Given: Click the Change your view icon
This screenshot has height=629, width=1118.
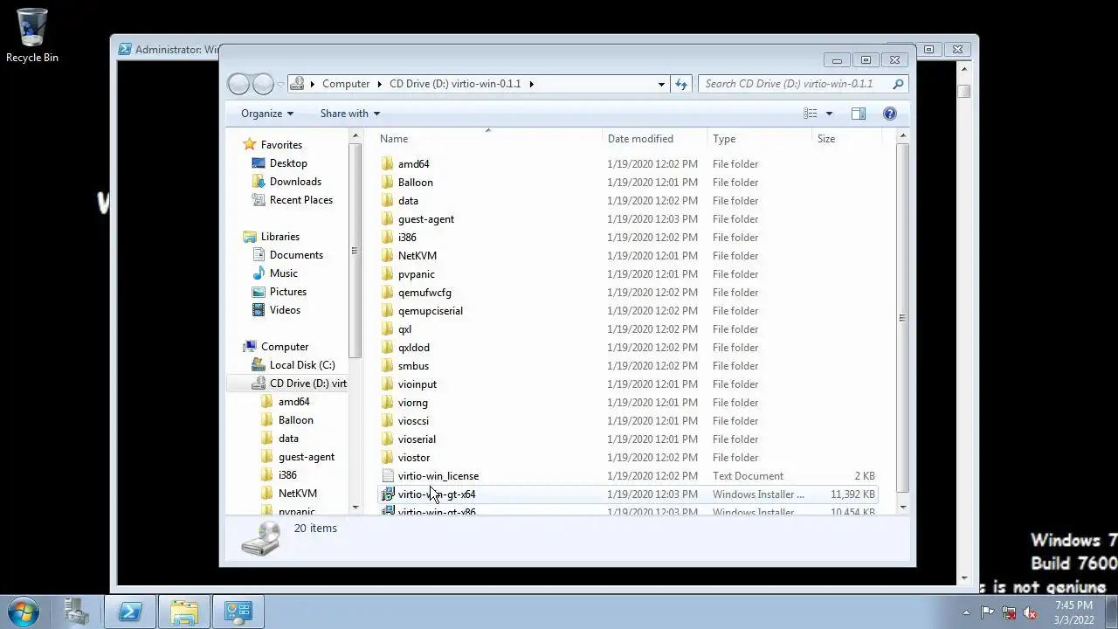Looking at the screenshot, I should (811, 114).
